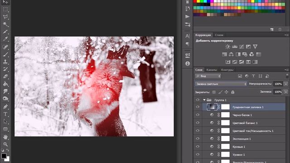Open the Info panel (i icon)

coord(188,63)
